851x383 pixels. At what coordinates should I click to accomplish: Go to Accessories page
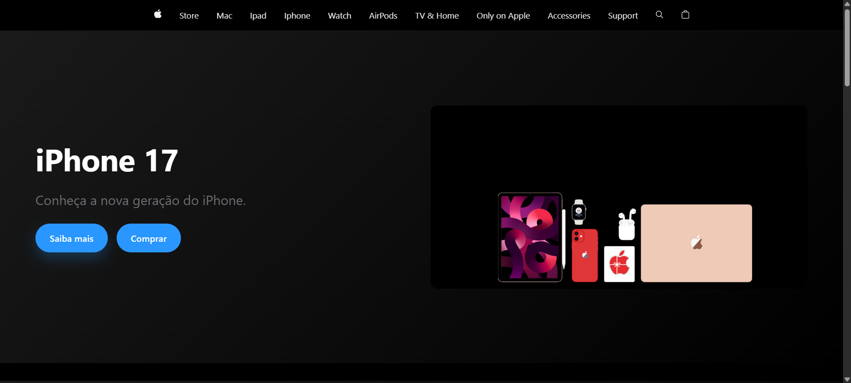click(x=569, y=15)
